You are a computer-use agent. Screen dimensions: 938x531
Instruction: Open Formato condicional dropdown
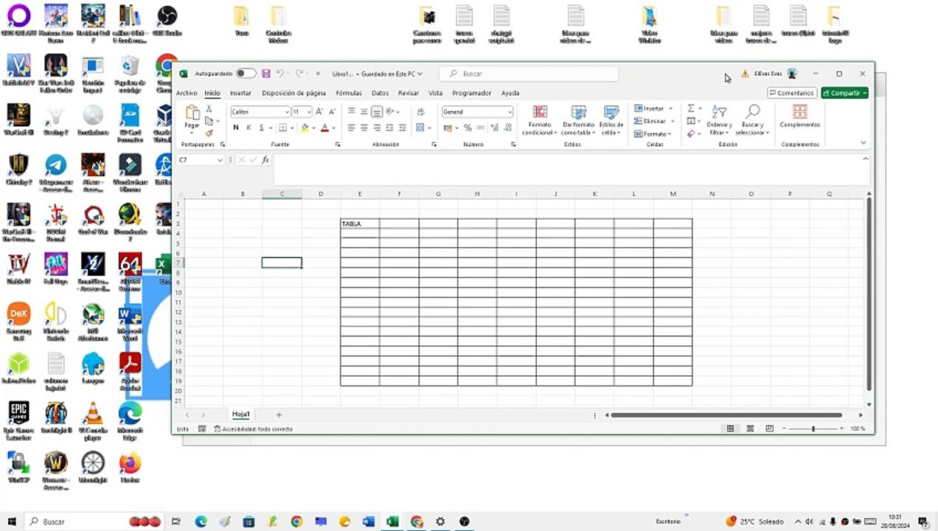(540, 120)
